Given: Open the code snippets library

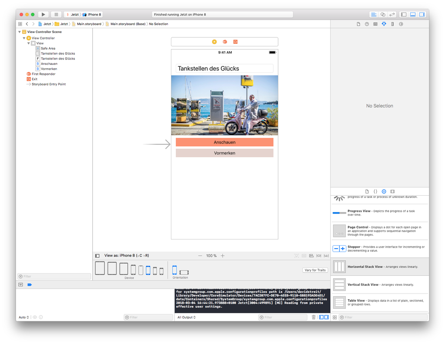Looking at the screenshot, I should click(x=375, y=191).
